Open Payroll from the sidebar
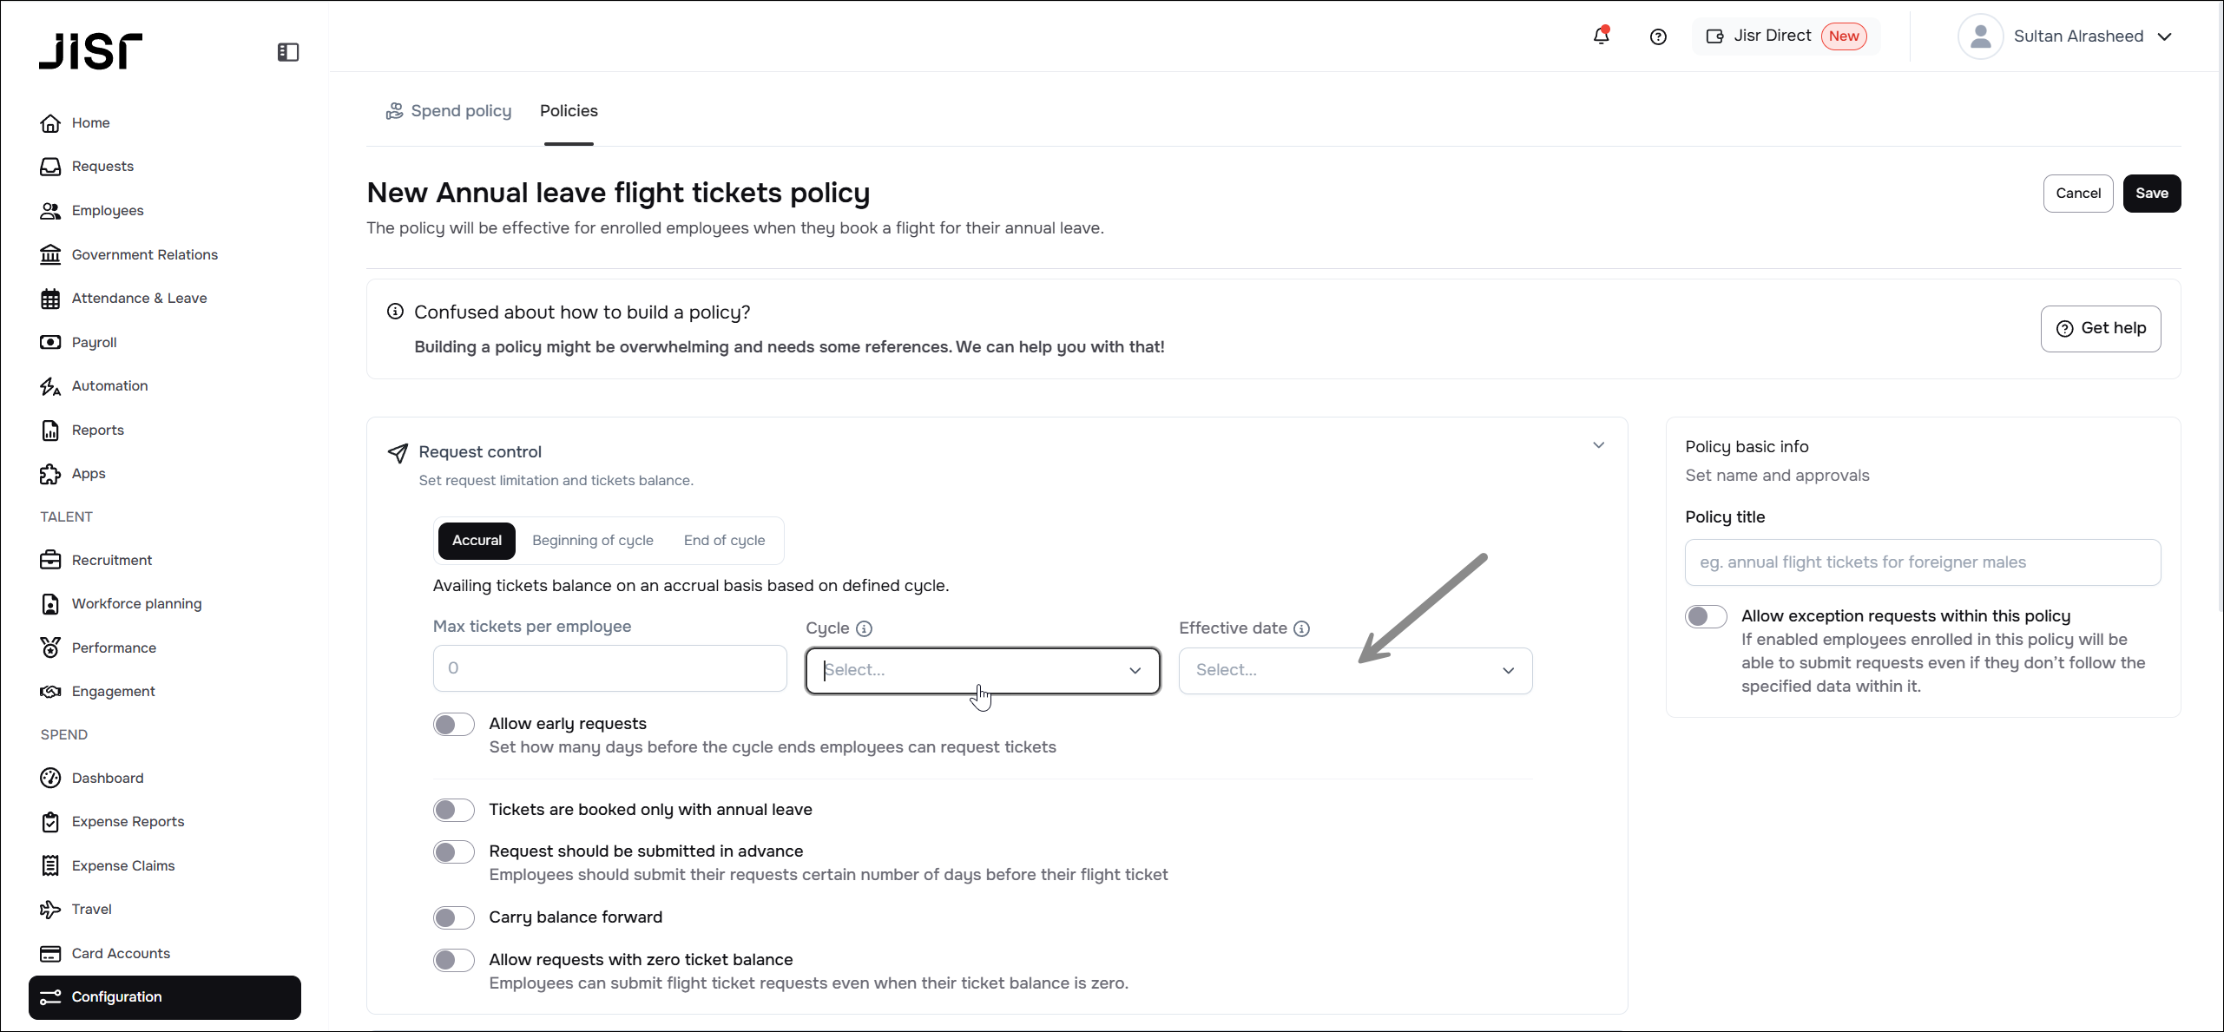Screen dimensions: 2224x1032 (x=94, y=342)
